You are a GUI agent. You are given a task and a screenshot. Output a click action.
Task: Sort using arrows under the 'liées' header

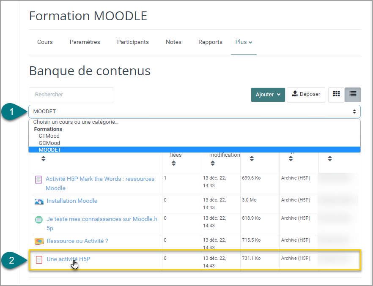click(x=174, y=163)
